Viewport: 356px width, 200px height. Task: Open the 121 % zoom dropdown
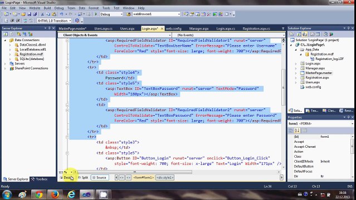coord(71,172)
